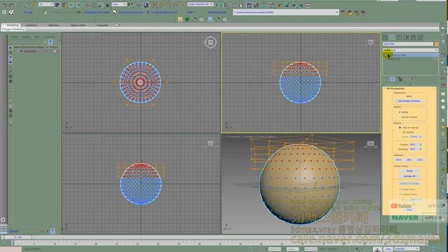Select the All Vertices radio button
The image size is (448, 252).
click(x=400, y=132)
